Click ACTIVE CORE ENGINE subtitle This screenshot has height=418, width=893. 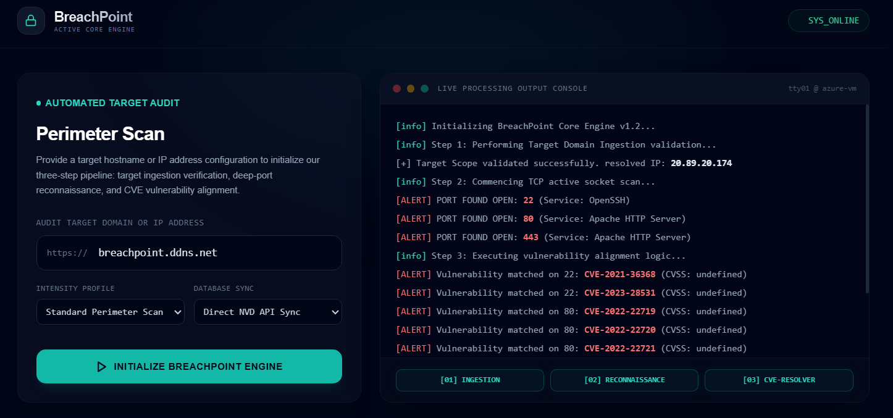coord(94,30)
